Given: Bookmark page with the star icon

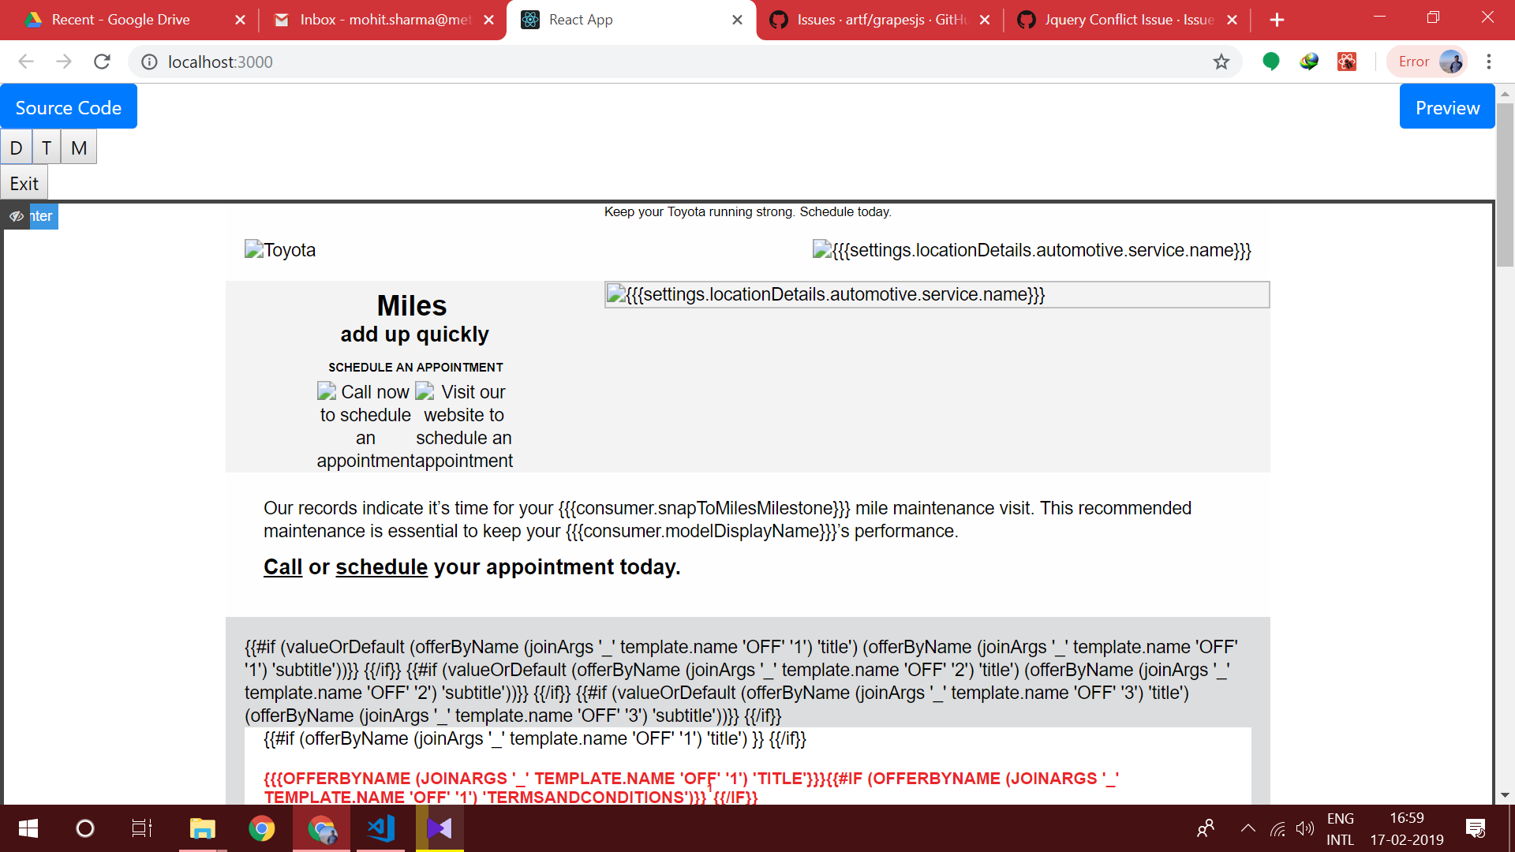Looking at the screenshot, I should point(1221,62).
